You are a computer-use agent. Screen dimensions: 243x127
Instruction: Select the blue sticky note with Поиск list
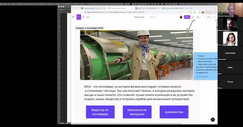206,66
